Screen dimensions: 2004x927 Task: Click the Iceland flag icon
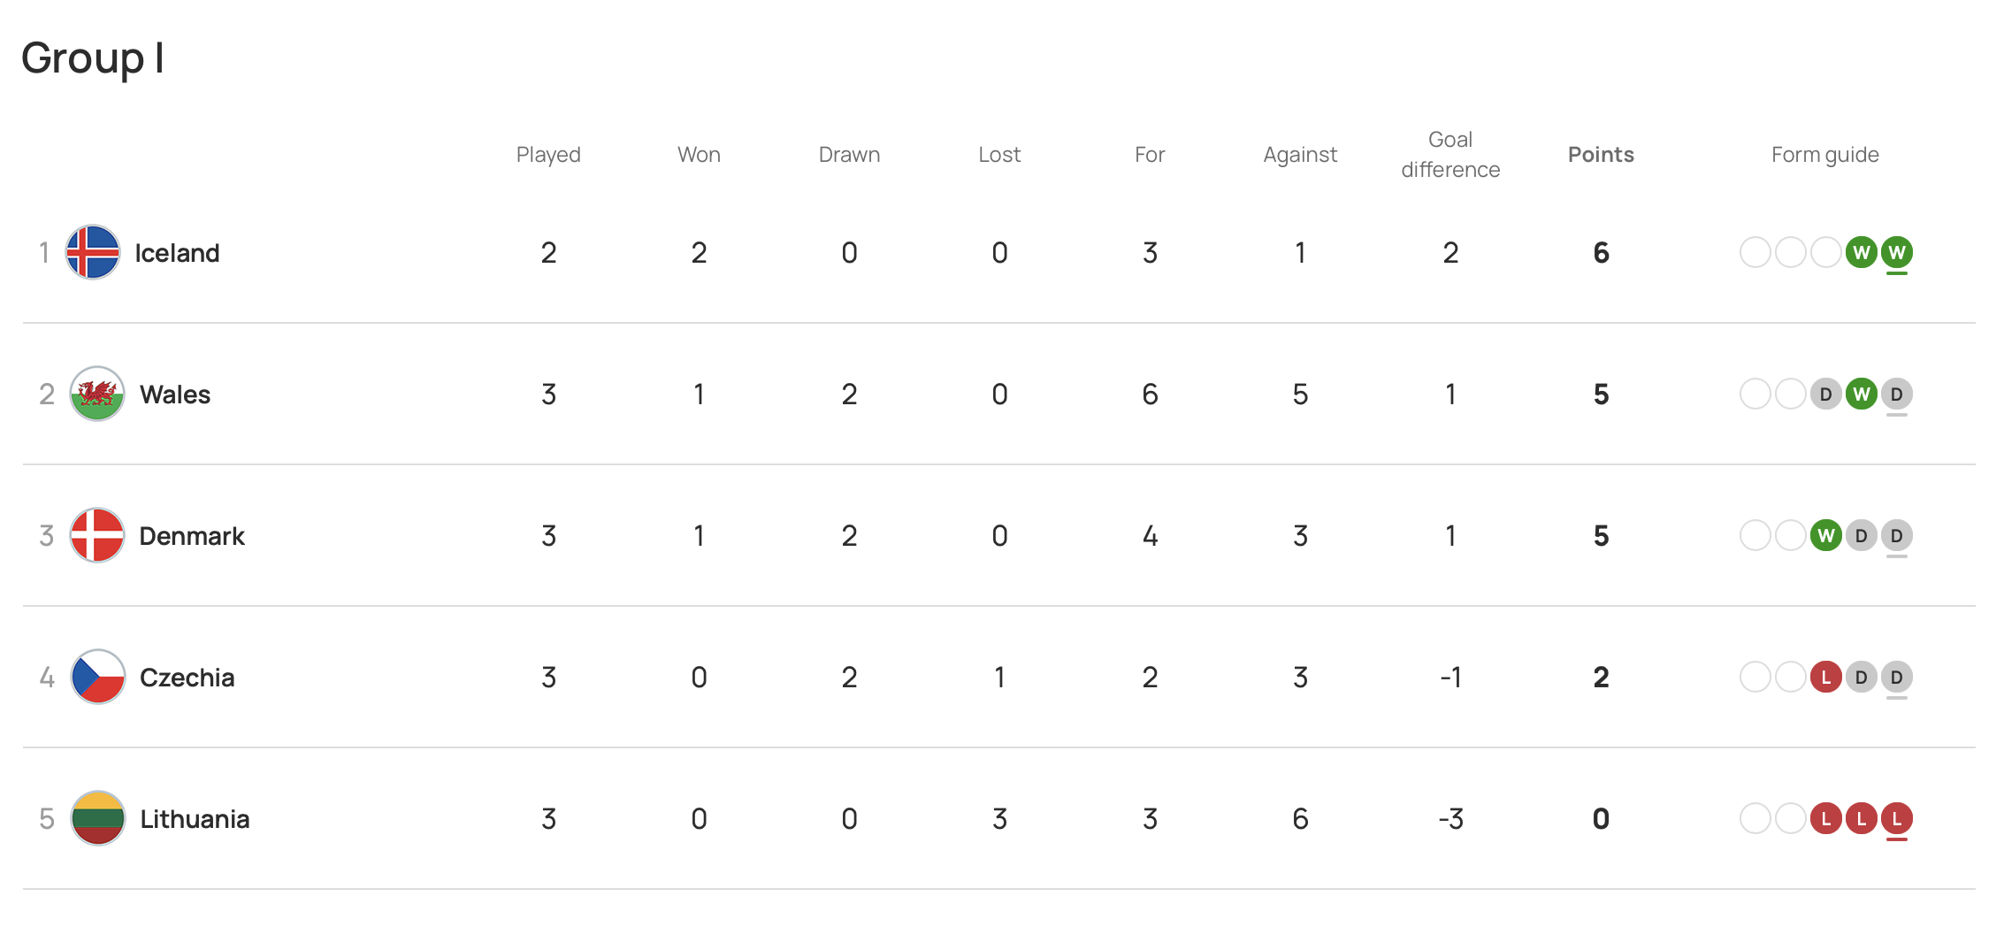click(x=93, y=252)
